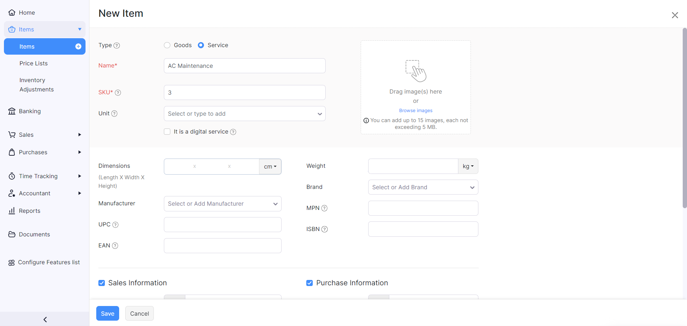Change the dimensions unit from cm
The image size is (687, 326).
tap(270, 166)
